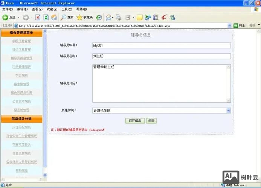The height and width of the screenshot is (188, 261).
Task: Open 公告发布列表 sidebar link
Action: (21, 102)
